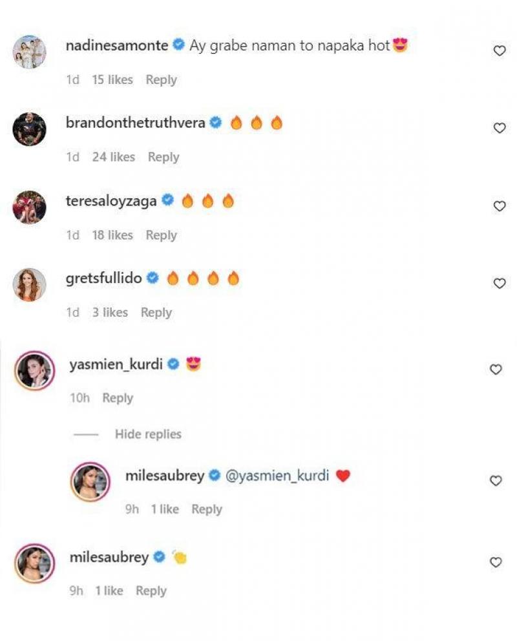View yasmien_kurdi's story ring avatar
Image resolution: width=517 pixels, height=641 pixels.
click(34, 370)
